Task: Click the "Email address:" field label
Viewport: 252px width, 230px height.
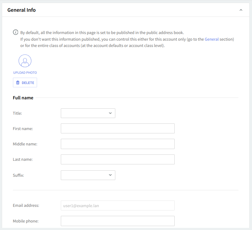Action: point(26,206)
